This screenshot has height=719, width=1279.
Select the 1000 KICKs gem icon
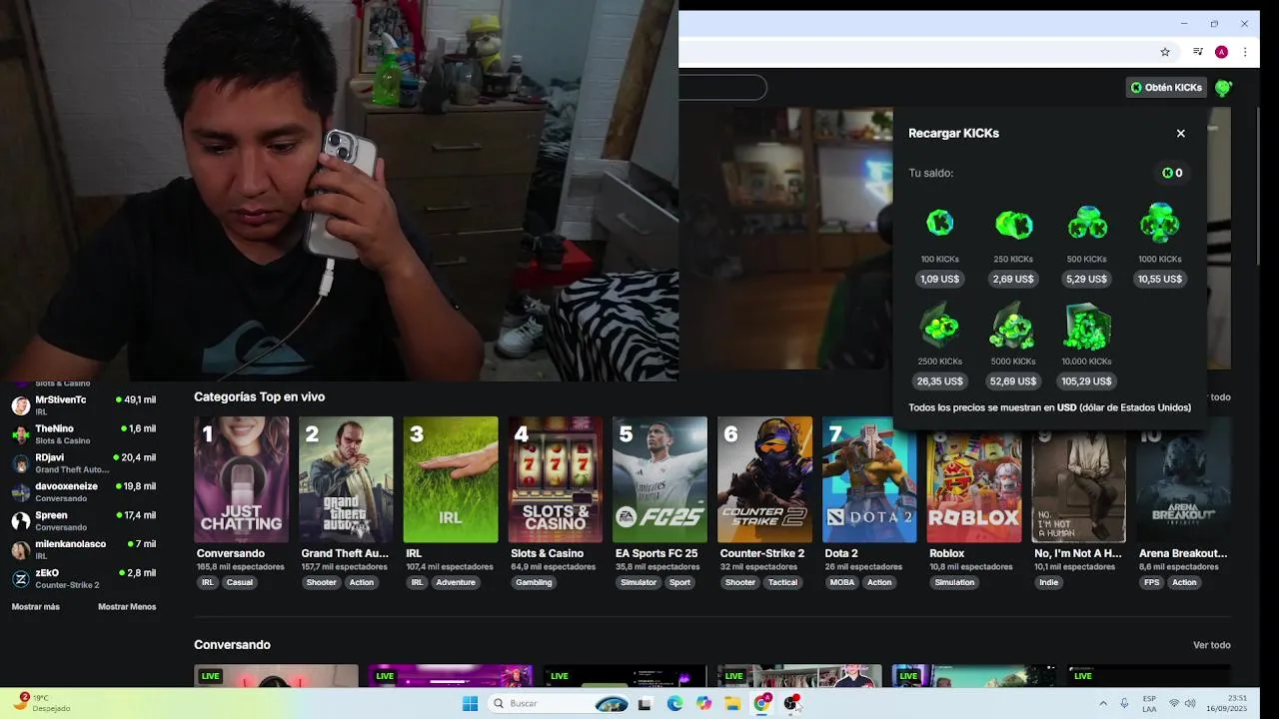tap(1159, 224)
